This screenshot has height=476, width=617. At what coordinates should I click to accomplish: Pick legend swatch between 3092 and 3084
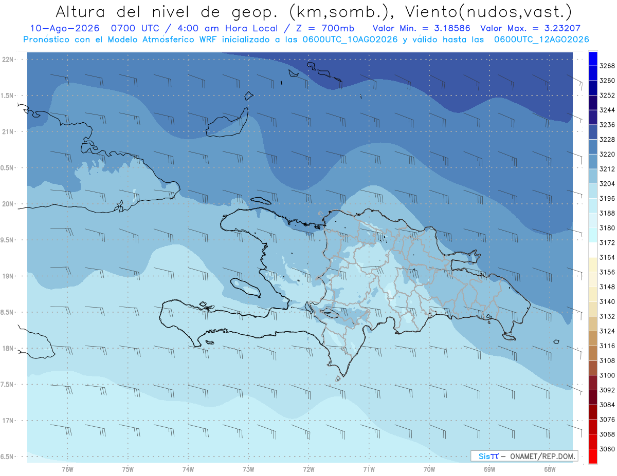coord(593,397)
